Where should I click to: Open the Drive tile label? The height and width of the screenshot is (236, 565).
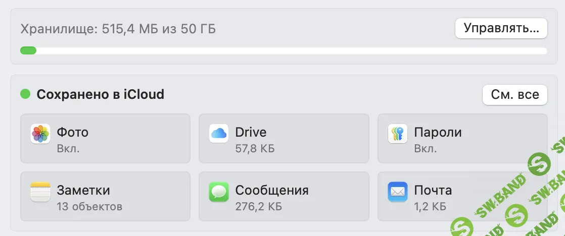pyautogui.click(x=251, y=133)
